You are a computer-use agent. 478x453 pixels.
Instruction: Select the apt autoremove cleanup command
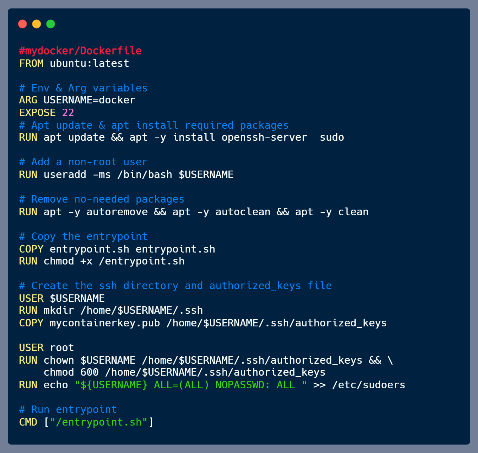193,211
